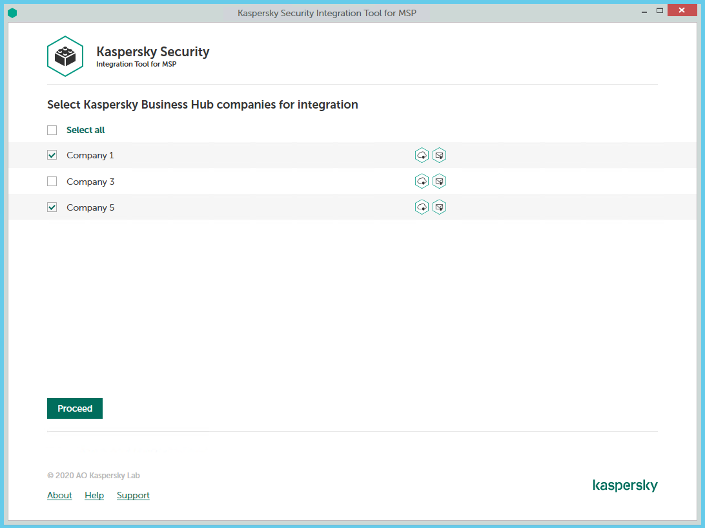Click the cloud security icon for Company 1
Viewport: 705px width, 528px height.
[x=422, y=155]
